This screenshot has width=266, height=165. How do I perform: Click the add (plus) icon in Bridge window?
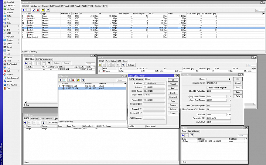click(100, 64)
